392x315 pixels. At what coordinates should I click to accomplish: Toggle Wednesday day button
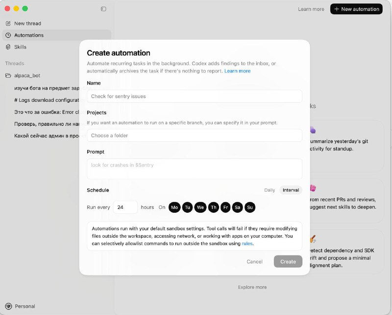[200, 207]
